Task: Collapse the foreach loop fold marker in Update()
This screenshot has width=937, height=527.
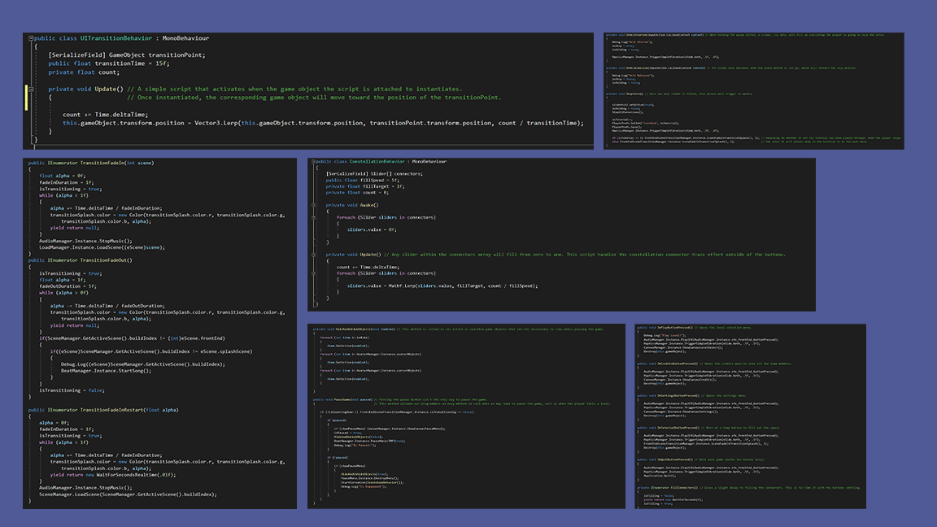Action: [313, 275]
